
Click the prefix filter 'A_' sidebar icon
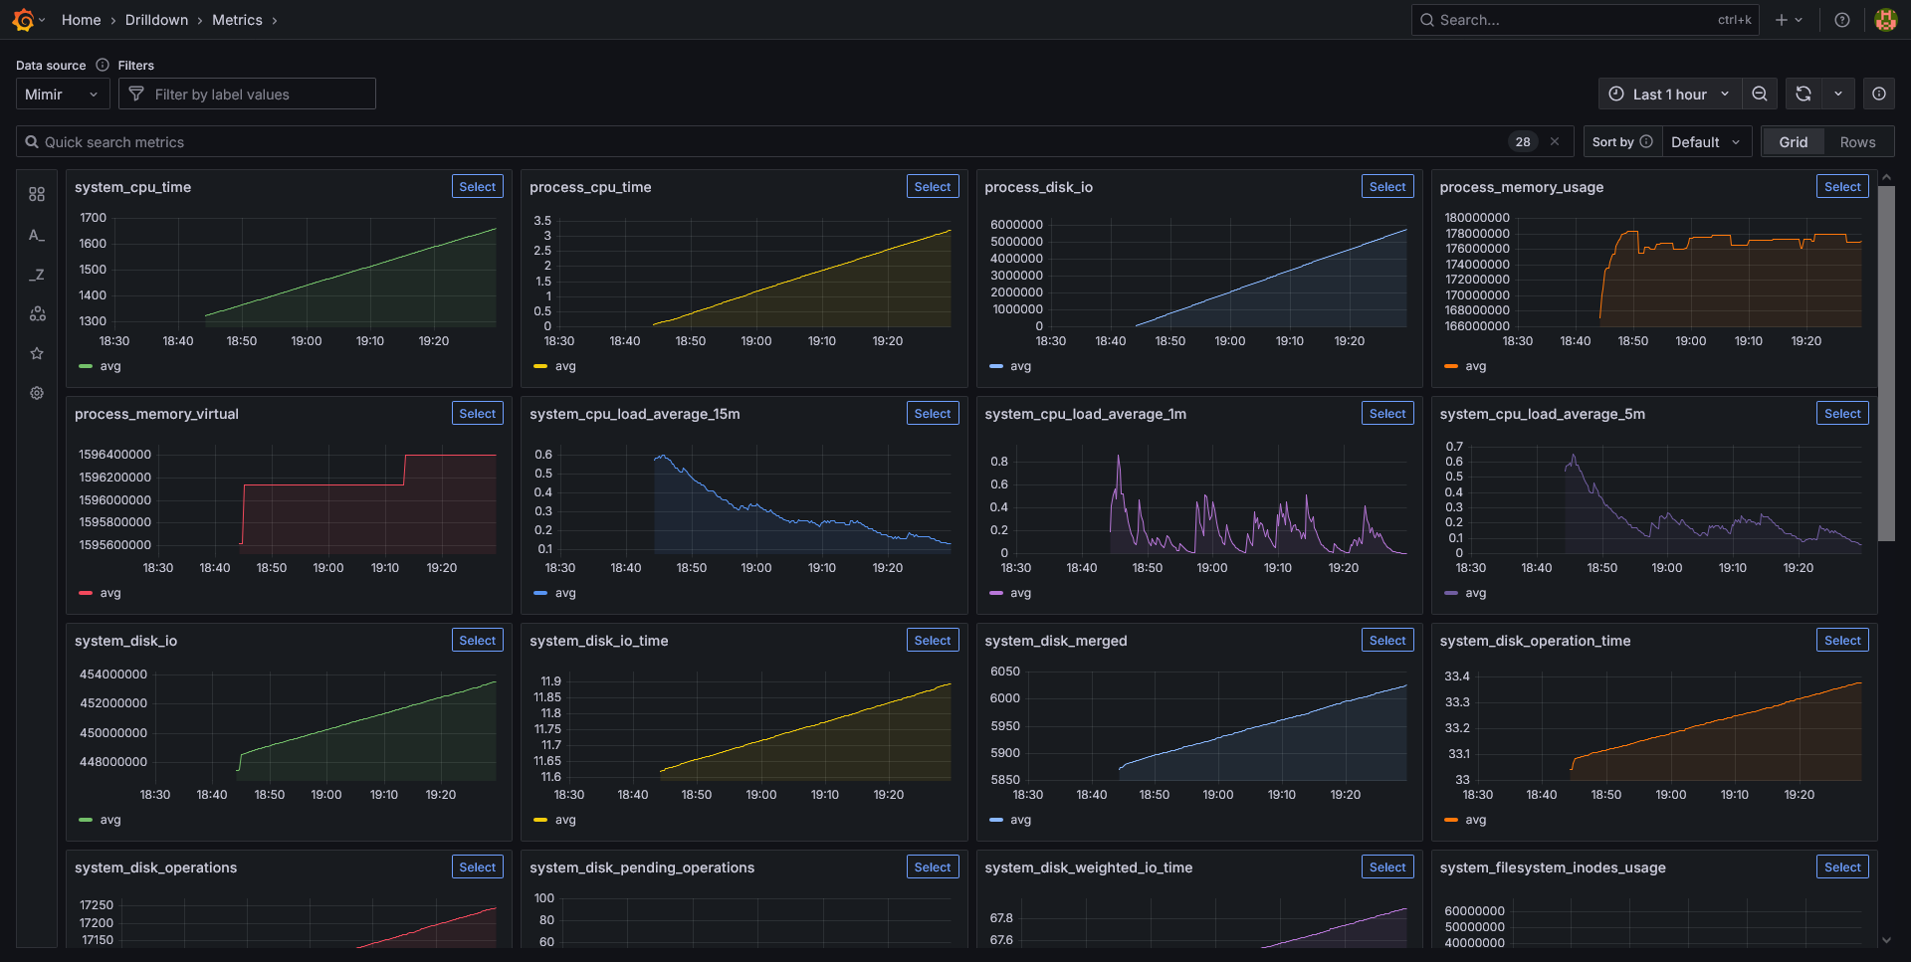point(37,235)
